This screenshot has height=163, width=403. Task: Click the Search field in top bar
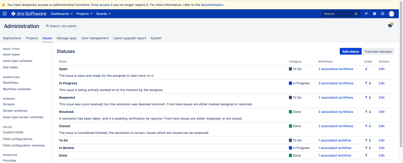338,14
